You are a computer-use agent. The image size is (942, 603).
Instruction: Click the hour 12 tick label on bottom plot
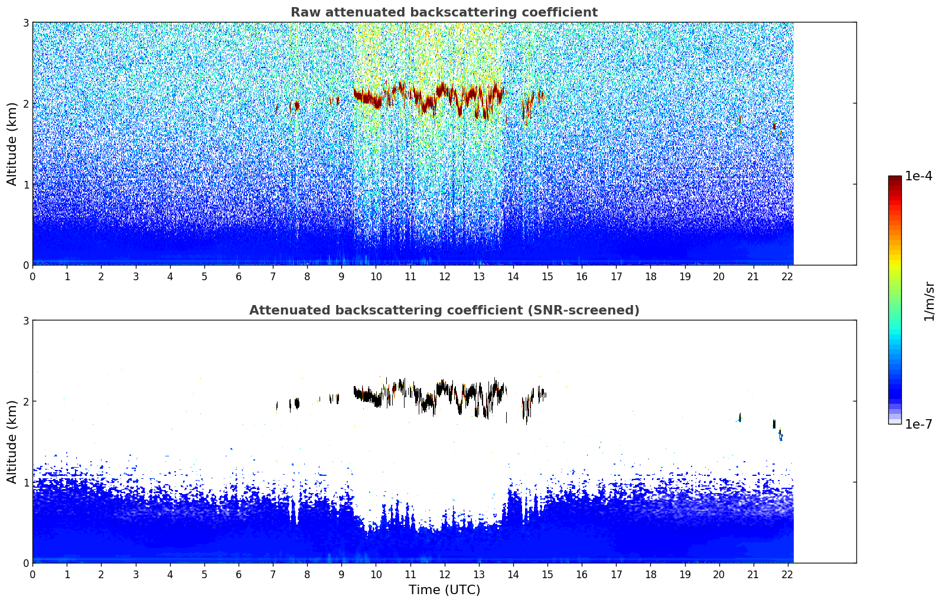click(444, 574)
